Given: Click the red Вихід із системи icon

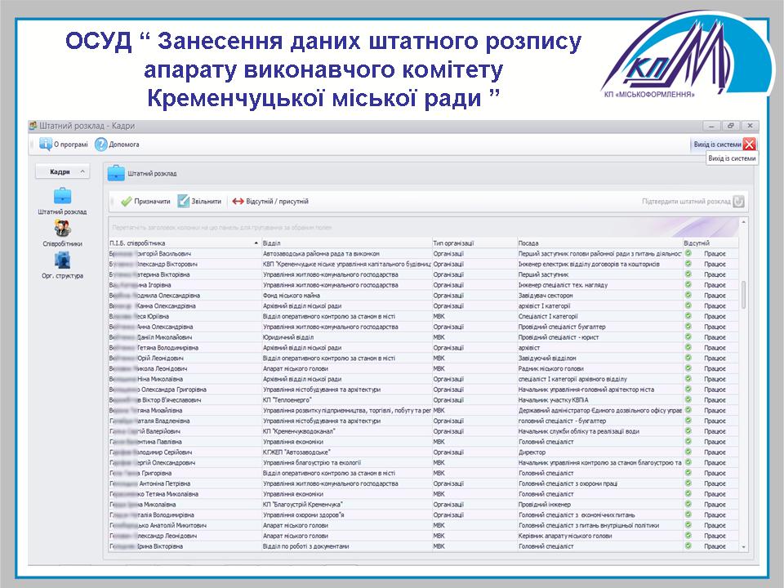Looking at the screenshot, I should pyautogui.click(x=750, y=145).
